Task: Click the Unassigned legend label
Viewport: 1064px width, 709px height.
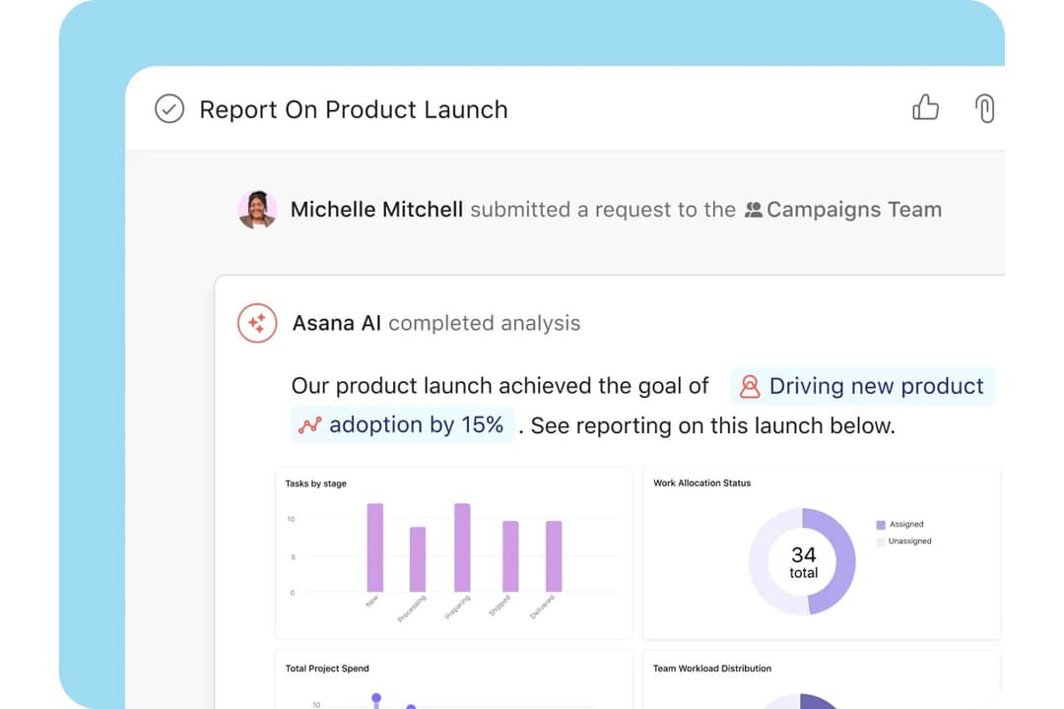Action: [x=910, y=542]
